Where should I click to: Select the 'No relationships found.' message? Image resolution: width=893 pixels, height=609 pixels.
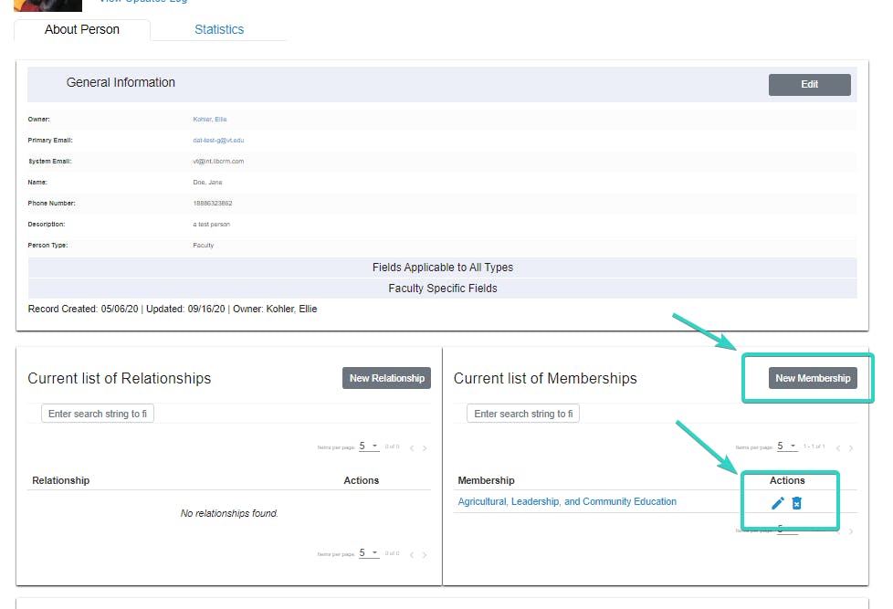(x=229, y=513)
